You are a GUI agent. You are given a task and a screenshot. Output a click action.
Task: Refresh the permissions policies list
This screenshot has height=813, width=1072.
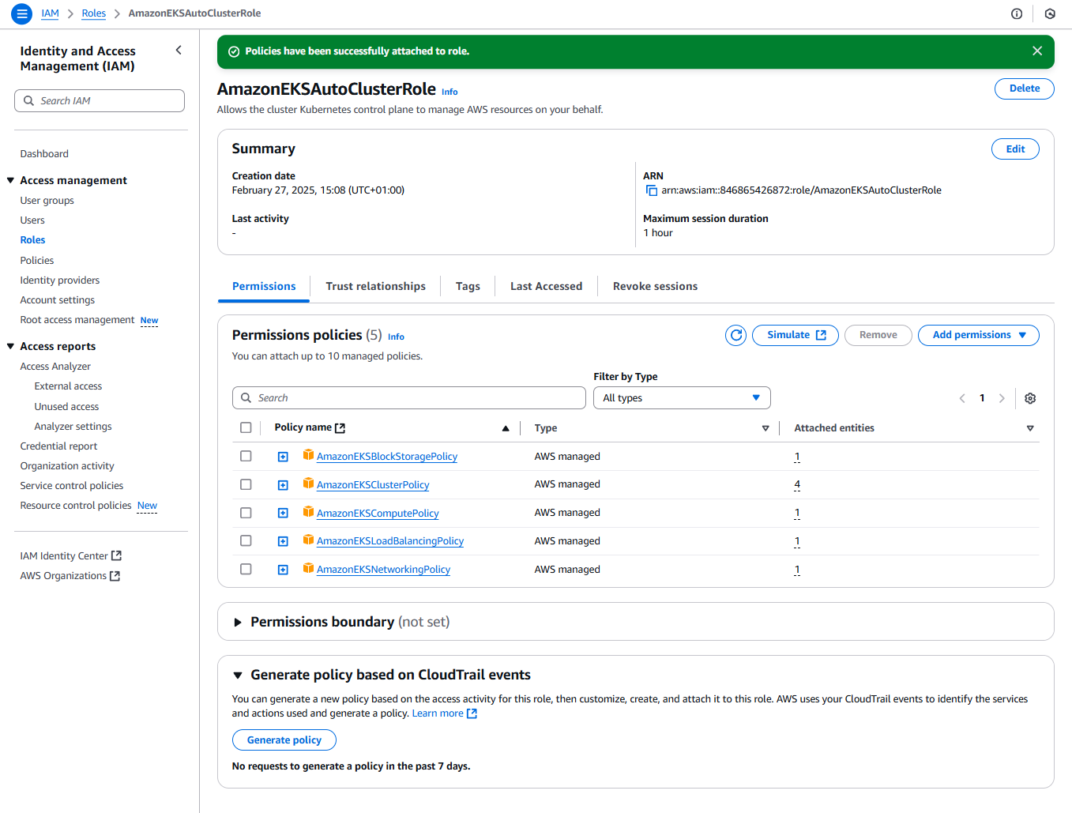click(736, 336)
